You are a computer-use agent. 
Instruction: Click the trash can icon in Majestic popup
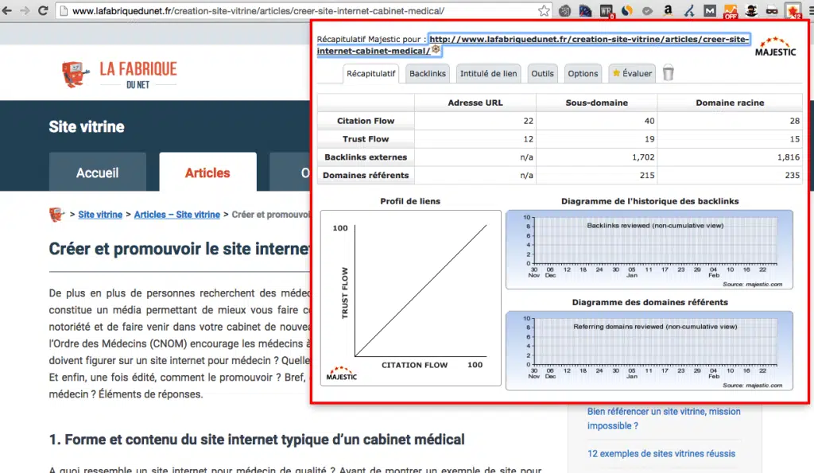click(x=669, y=73)
